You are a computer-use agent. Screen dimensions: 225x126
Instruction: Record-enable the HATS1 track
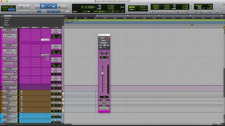(x=5, y=32)
